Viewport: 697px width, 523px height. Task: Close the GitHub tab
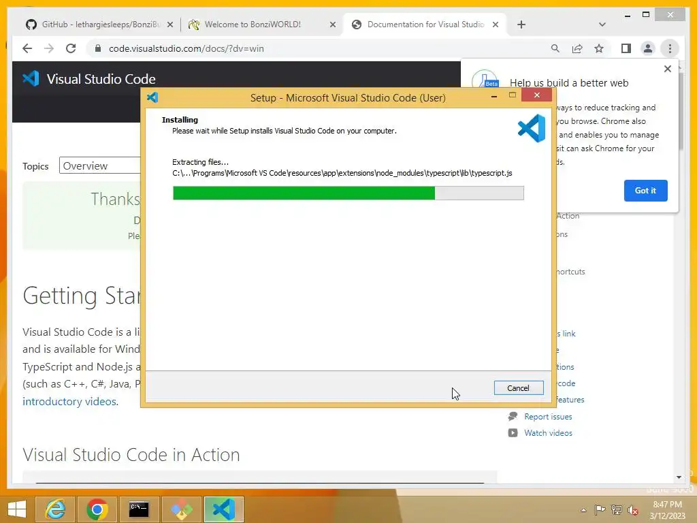point(169,25)
